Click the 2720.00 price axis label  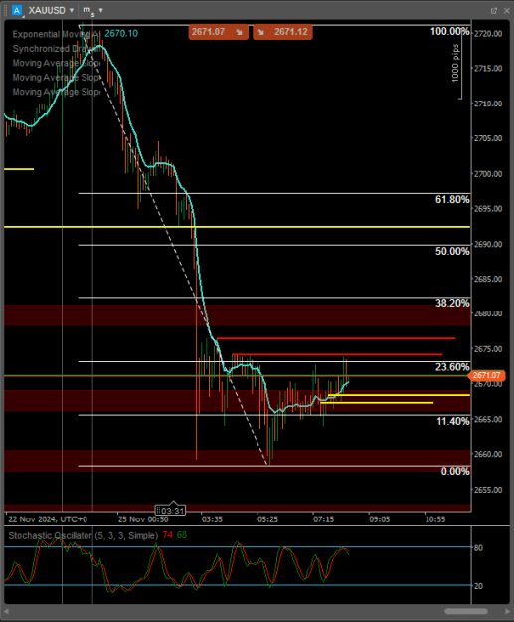click(x=488, y=33)
